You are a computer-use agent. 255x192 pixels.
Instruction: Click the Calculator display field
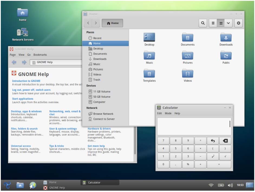[194, 126]
